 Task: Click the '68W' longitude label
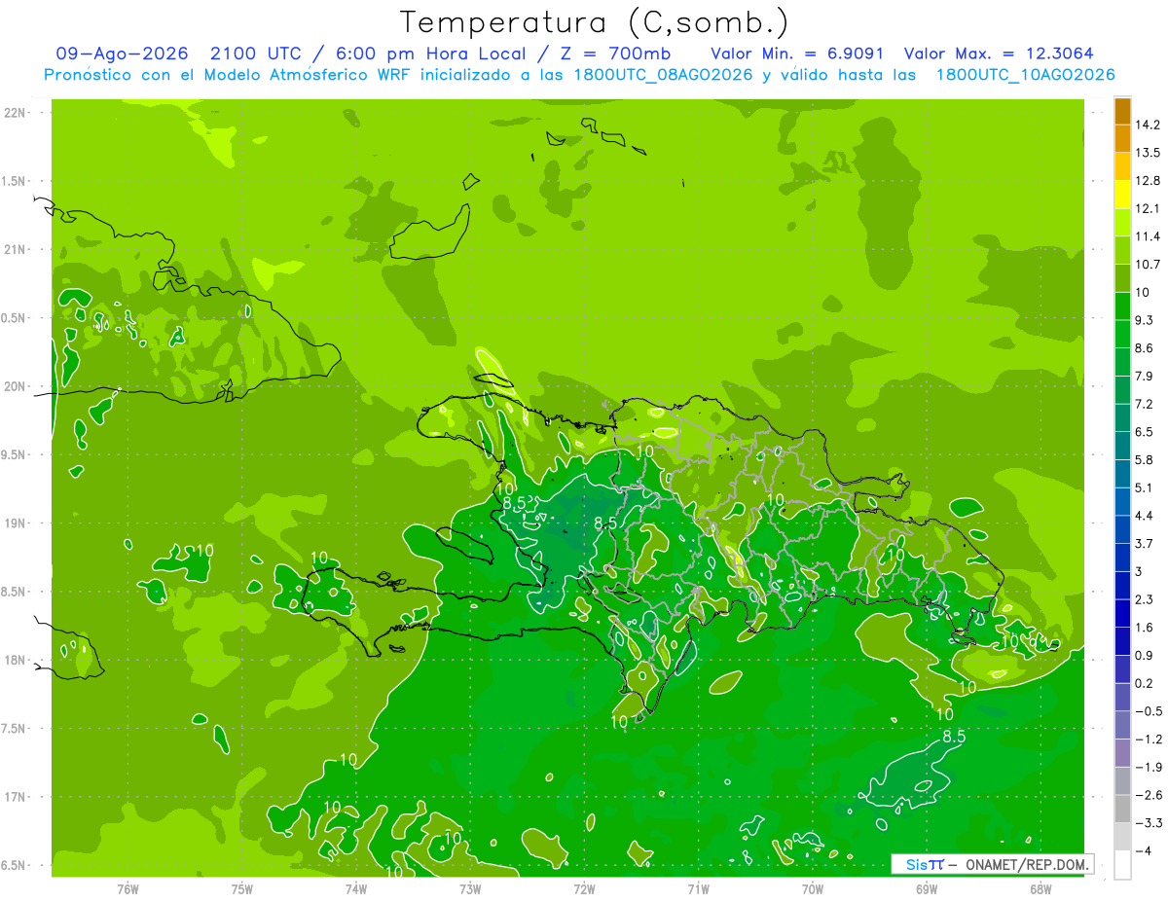(x=1040, y=887)
